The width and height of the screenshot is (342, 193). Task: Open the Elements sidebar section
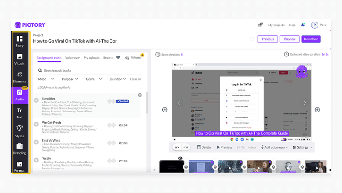coord(19,77)
